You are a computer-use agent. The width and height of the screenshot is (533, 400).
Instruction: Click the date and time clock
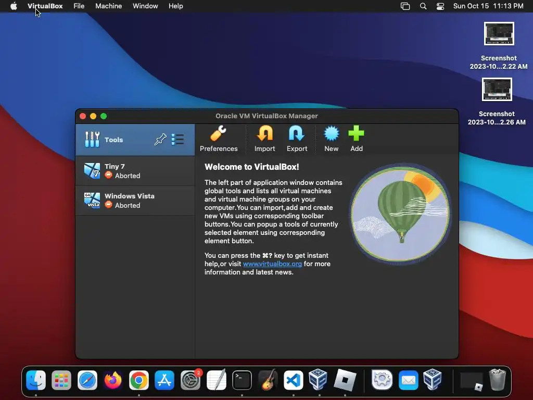pyautogui.click(x=488, y=6)
